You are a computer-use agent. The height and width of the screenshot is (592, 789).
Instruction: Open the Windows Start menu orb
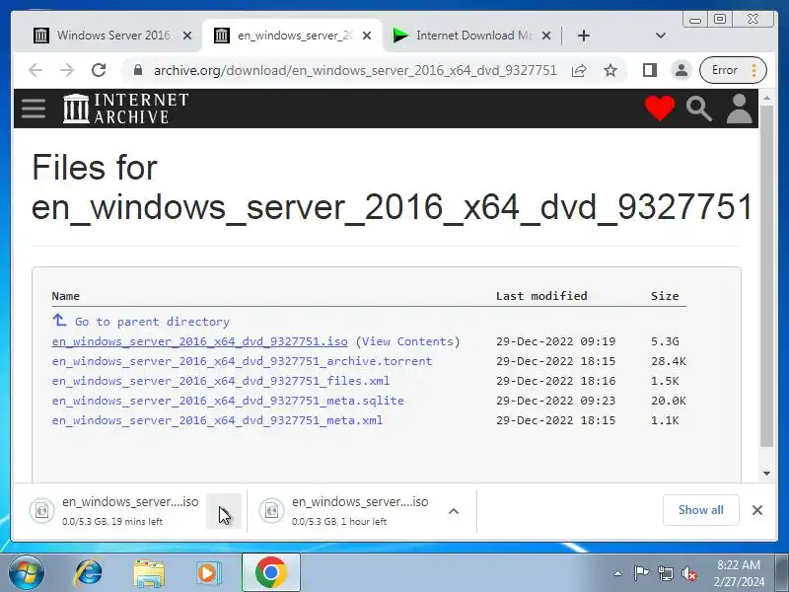(x=27, y=573)
